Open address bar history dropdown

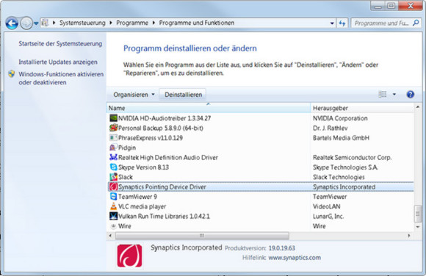(332, 23)
